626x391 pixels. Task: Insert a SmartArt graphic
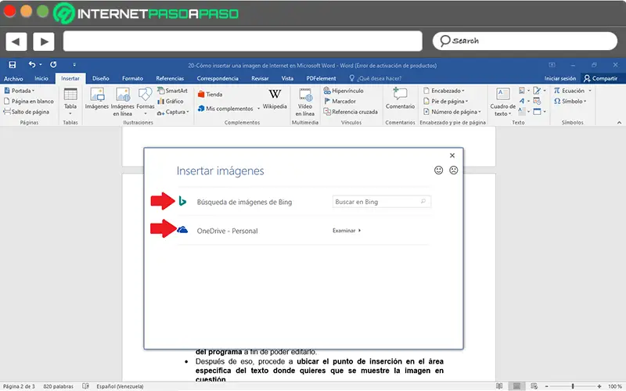pyautogui.click(x=172, y=91)
